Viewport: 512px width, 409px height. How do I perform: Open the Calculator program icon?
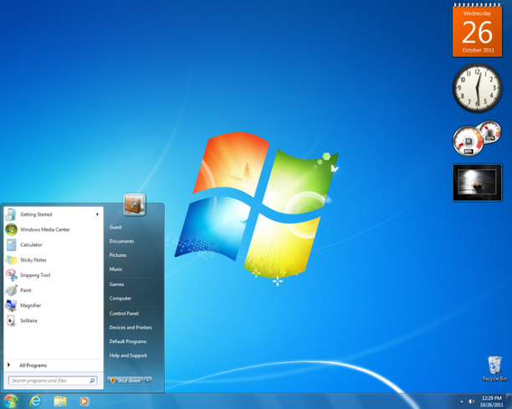point(11,245)
